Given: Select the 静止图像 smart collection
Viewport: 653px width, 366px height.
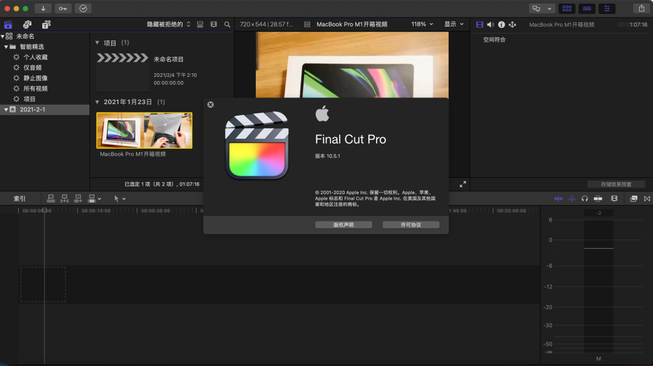Looking at the screenshot, I should (x=36, y=78).
